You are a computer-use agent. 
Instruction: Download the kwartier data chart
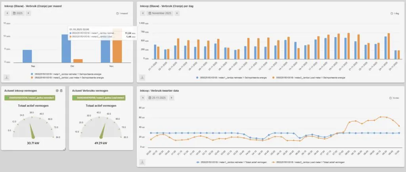[x=142, y=162]
